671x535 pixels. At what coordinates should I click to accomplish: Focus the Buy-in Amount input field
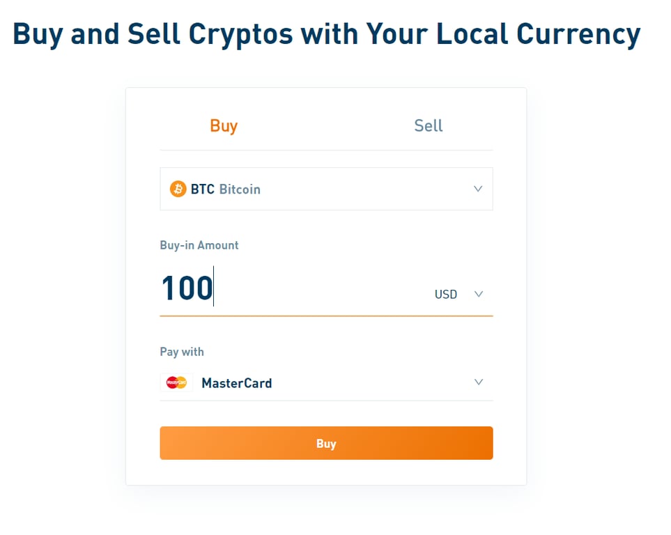[x=314, y=288]
